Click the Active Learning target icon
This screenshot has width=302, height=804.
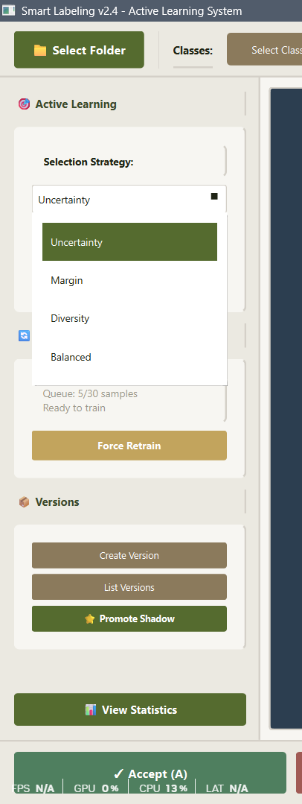coord(24,104)
